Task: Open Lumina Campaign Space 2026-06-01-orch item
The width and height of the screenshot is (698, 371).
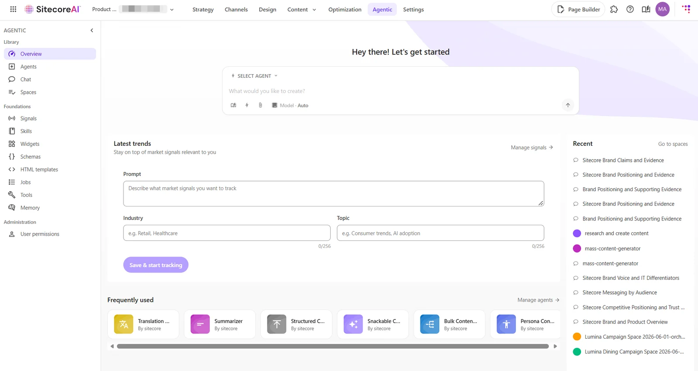Action: click(x=630, y=337)
